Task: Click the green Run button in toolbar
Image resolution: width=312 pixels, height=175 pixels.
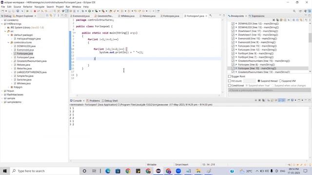Action: pos(90,11)
